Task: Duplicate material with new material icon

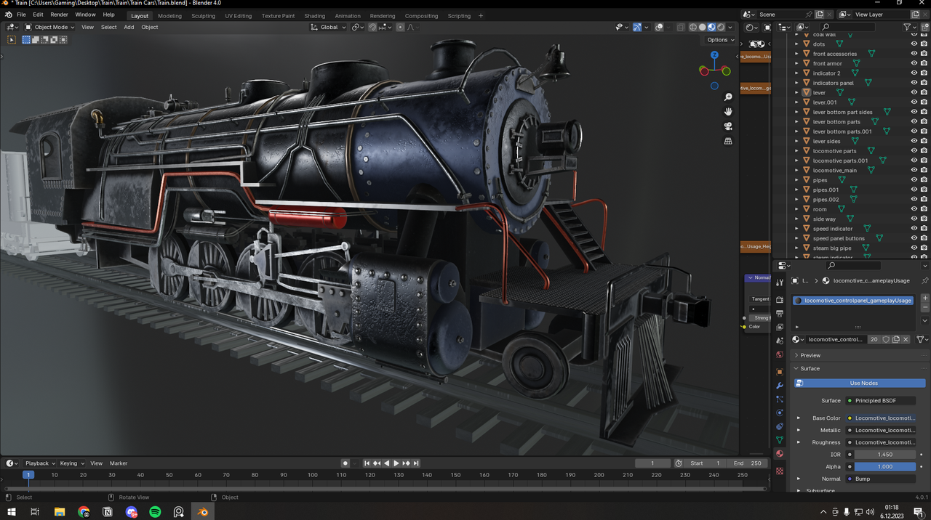Action: [896, 339]
